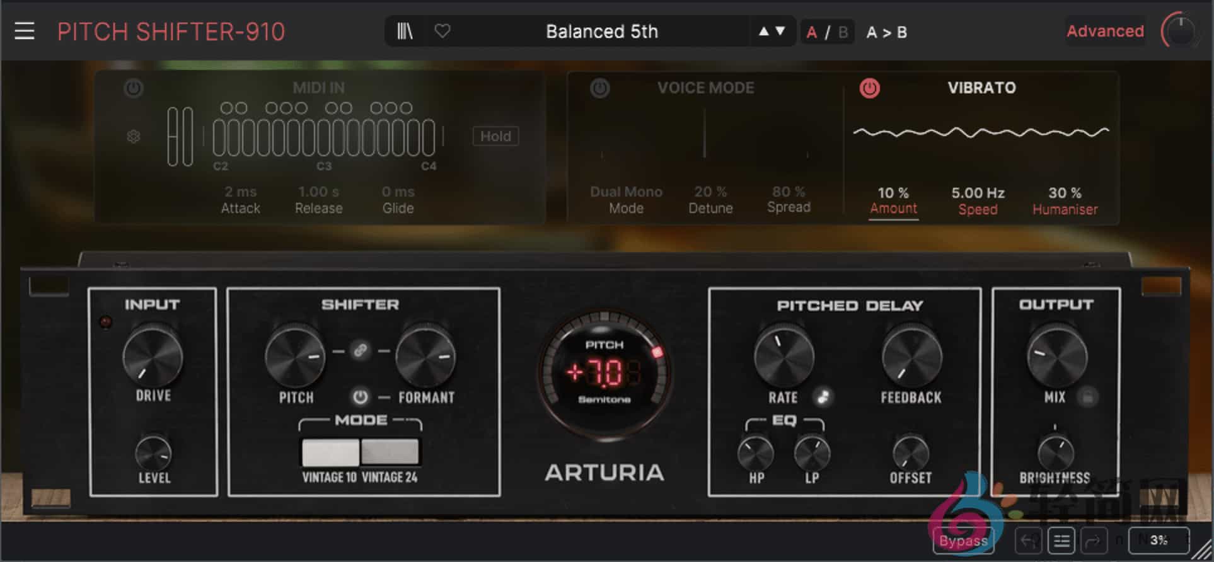Switch to state A
1214x562 pixels.
pos(812,32)
